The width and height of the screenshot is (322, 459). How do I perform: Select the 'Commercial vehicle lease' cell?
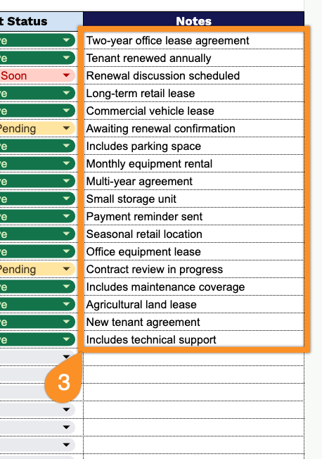(x=193, y=111)
